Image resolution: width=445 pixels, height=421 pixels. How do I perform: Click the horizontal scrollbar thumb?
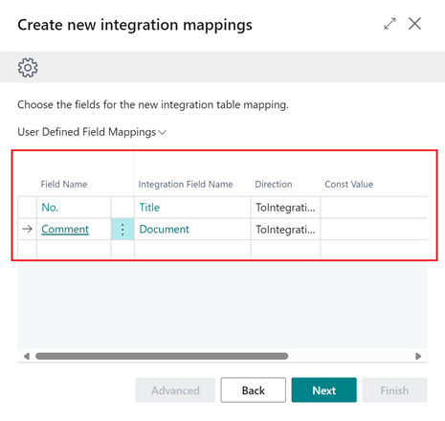click(162, 356)
